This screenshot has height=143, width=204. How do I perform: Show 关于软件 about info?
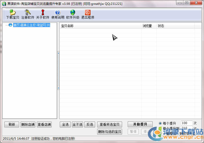[43, 14]
